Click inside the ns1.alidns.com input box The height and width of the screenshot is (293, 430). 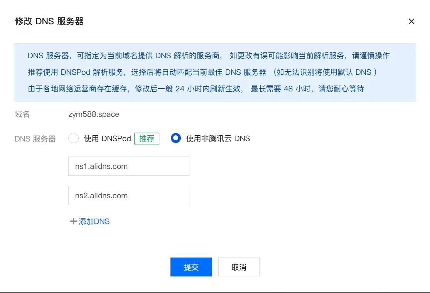128,166
